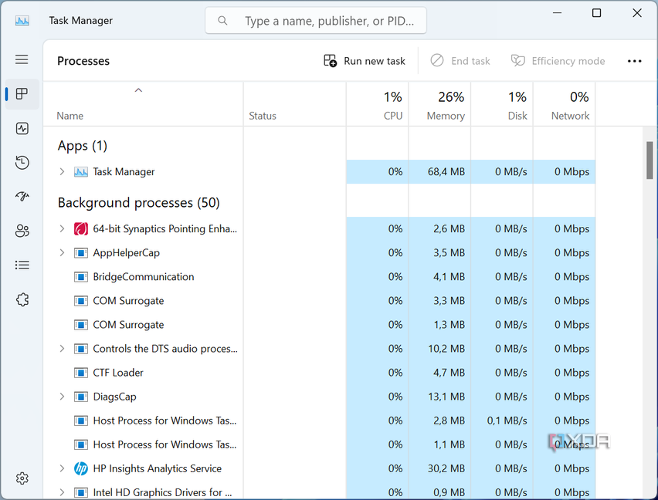The width and height of the screenshot is (658, 500).
Task: Click the search magnifier icon
Action: point(222,21)
